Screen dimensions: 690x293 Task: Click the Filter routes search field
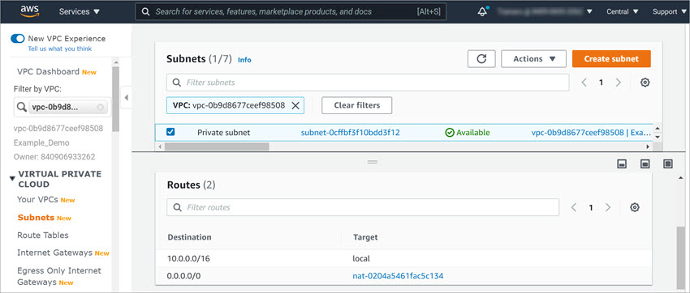(x=363, y=207)
